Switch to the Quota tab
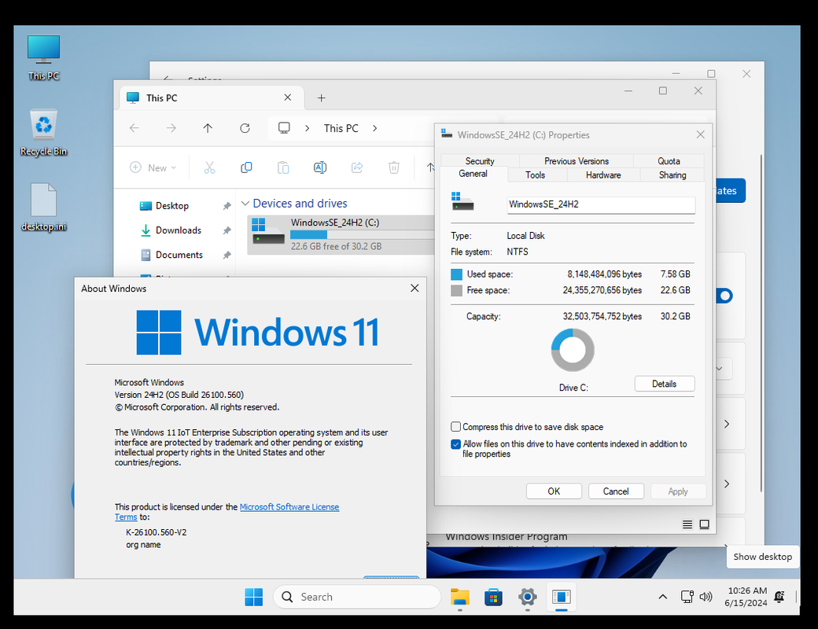Screen dimensions: 818x629 669,161
